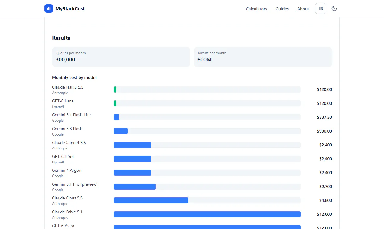Switch language with the ES button
Screen dimensions: 384x229
(x=321, y=8)
